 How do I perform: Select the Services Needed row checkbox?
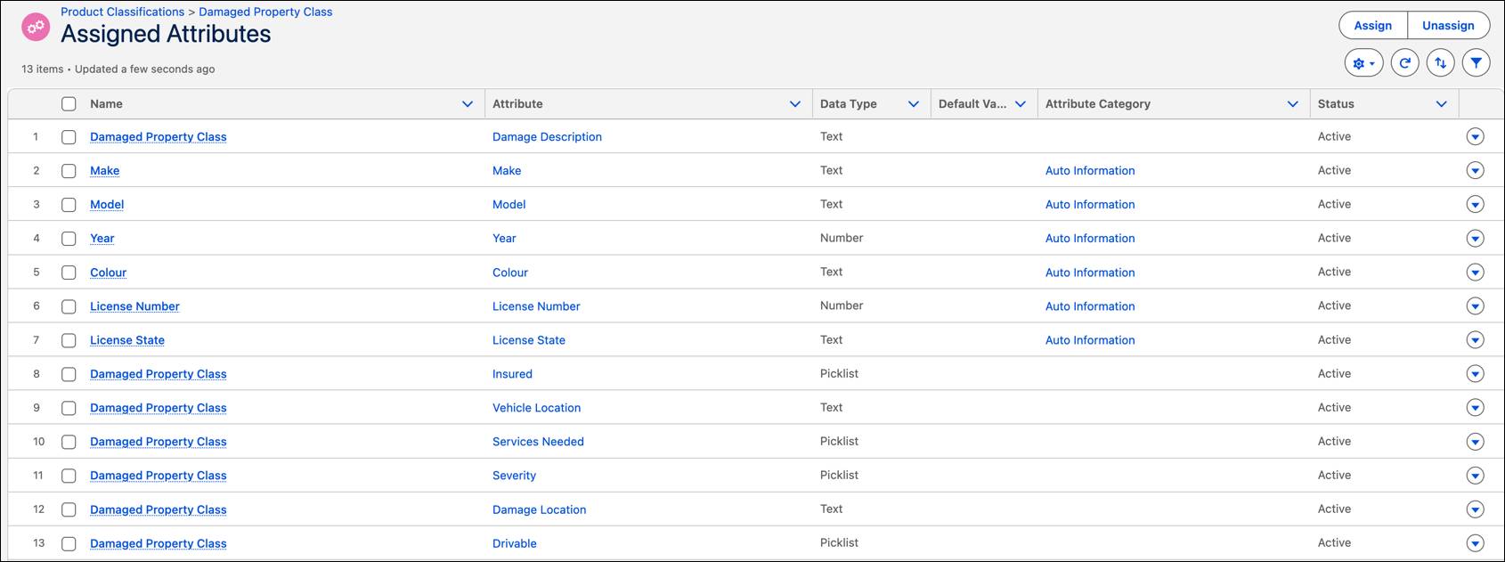pos(69,442)
